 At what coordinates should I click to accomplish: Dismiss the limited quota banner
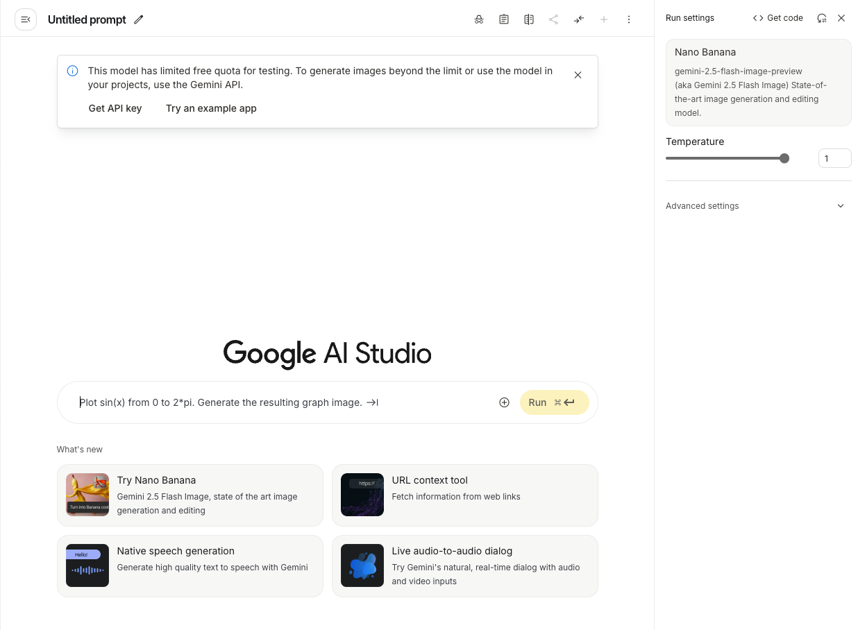[x=578, y=75]
